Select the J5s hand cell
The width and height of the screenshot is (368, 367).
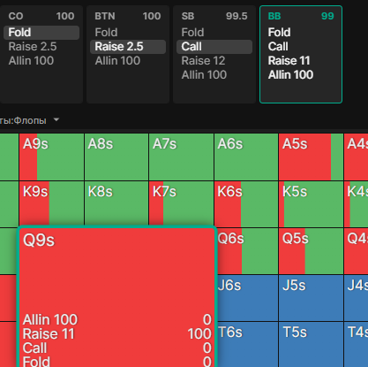pyautogui.click(x=311, y=298)
